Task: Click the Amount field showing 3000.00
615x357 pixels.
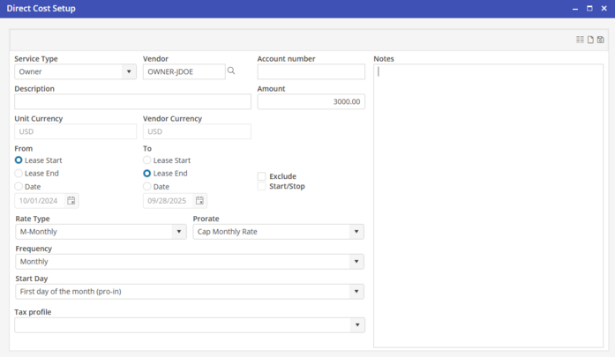Action: coord(311,102)
